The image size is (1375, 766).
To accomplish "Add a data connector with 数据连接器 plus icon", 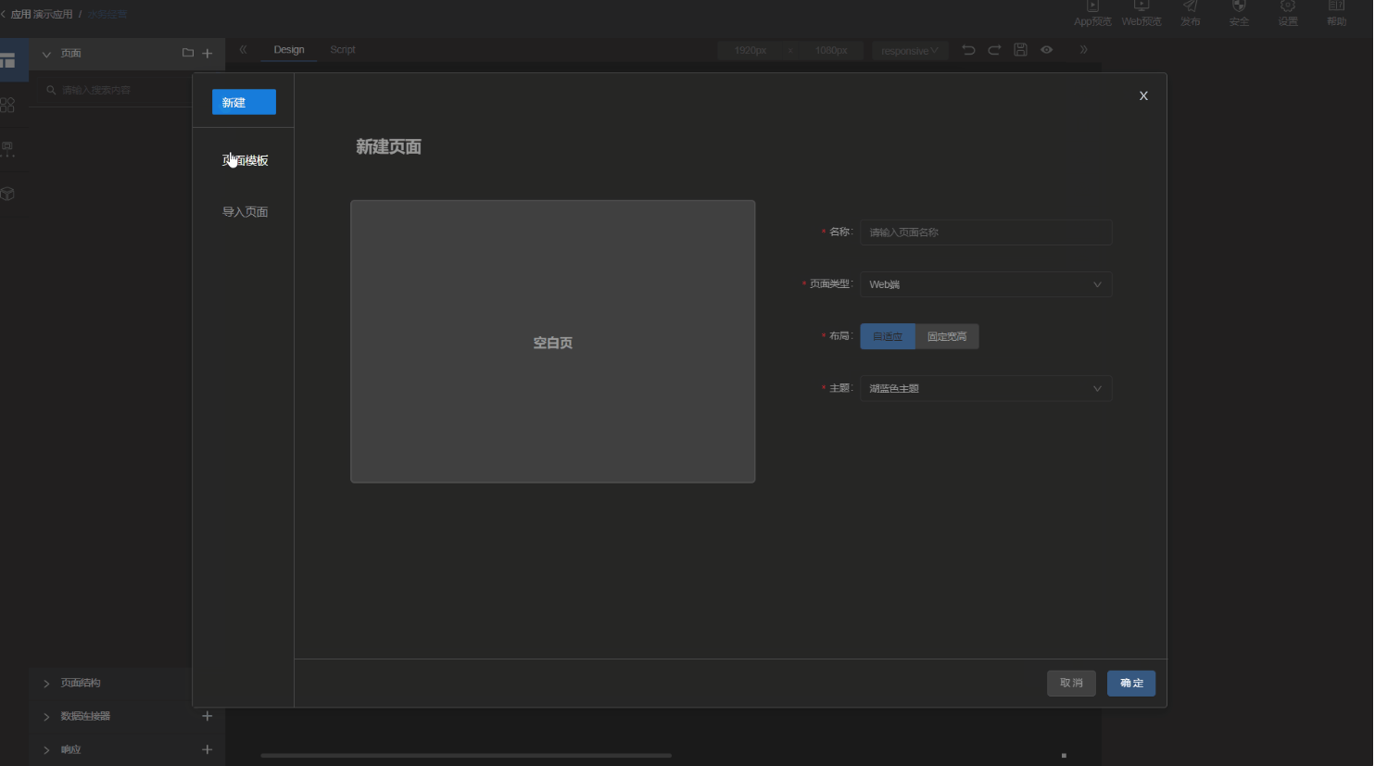I will point(208,716).
